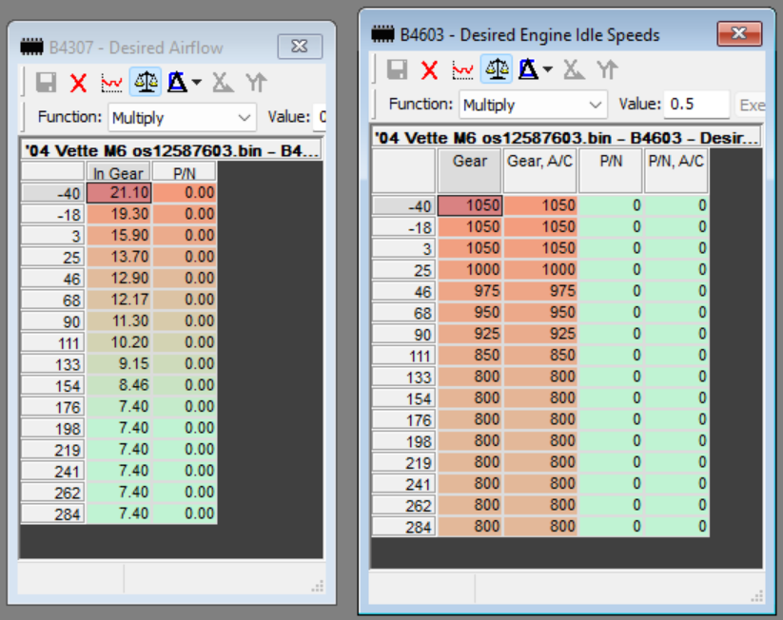
Task: Click the crossed-out scale icon in B4603 toolbar
Action: [573, 69]
